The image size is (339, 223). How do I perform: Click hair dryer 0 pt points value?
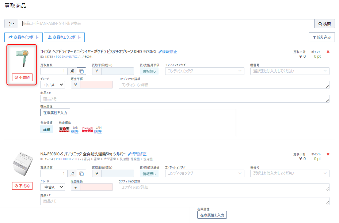pyautogui.click(x=317, y=56)
